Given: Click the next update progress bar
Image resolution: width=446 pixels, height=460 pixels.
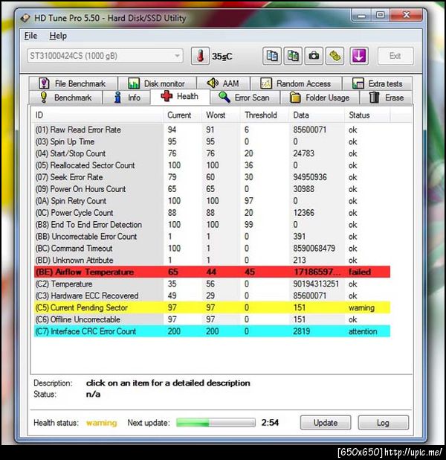Looking at the screenshot, I should click(216, 423).
